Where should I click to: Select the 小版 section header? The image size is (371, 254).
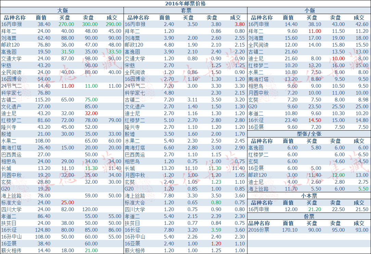309,10
